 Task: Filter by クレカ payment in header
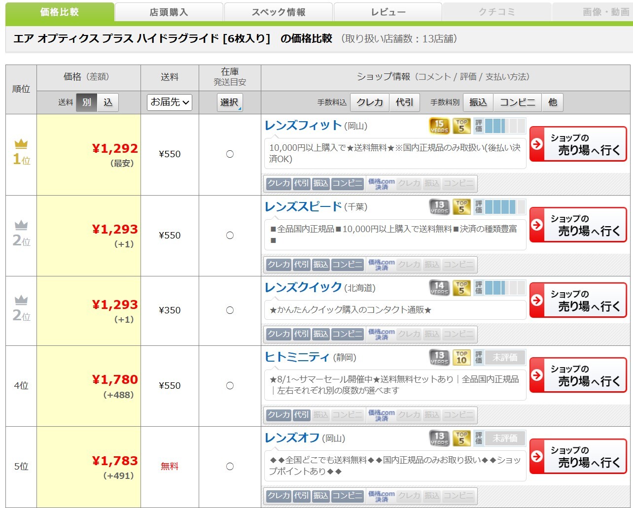370,102
